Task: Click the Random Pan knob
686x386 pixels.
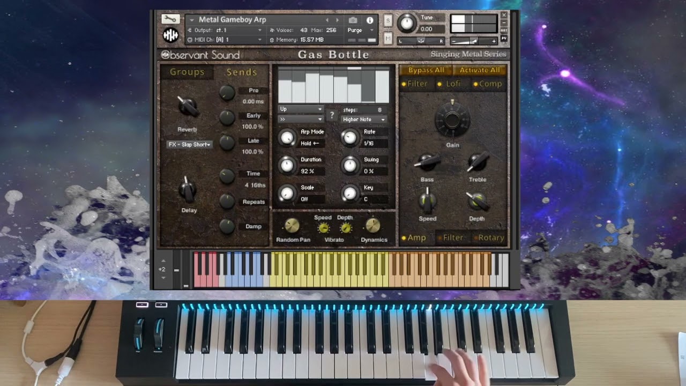Action: click(x=292, y=225)
